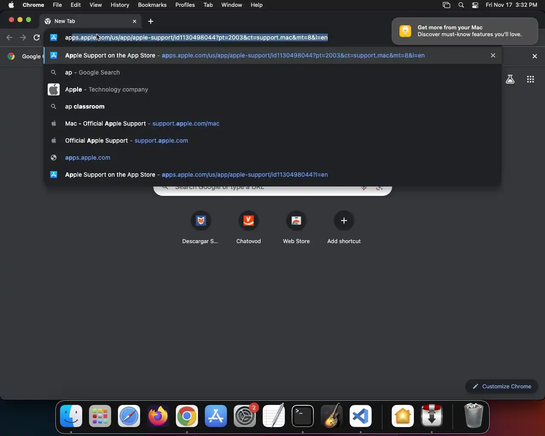Select the 'Apple - Technology company' suggestion

click(x=272, y=89)
